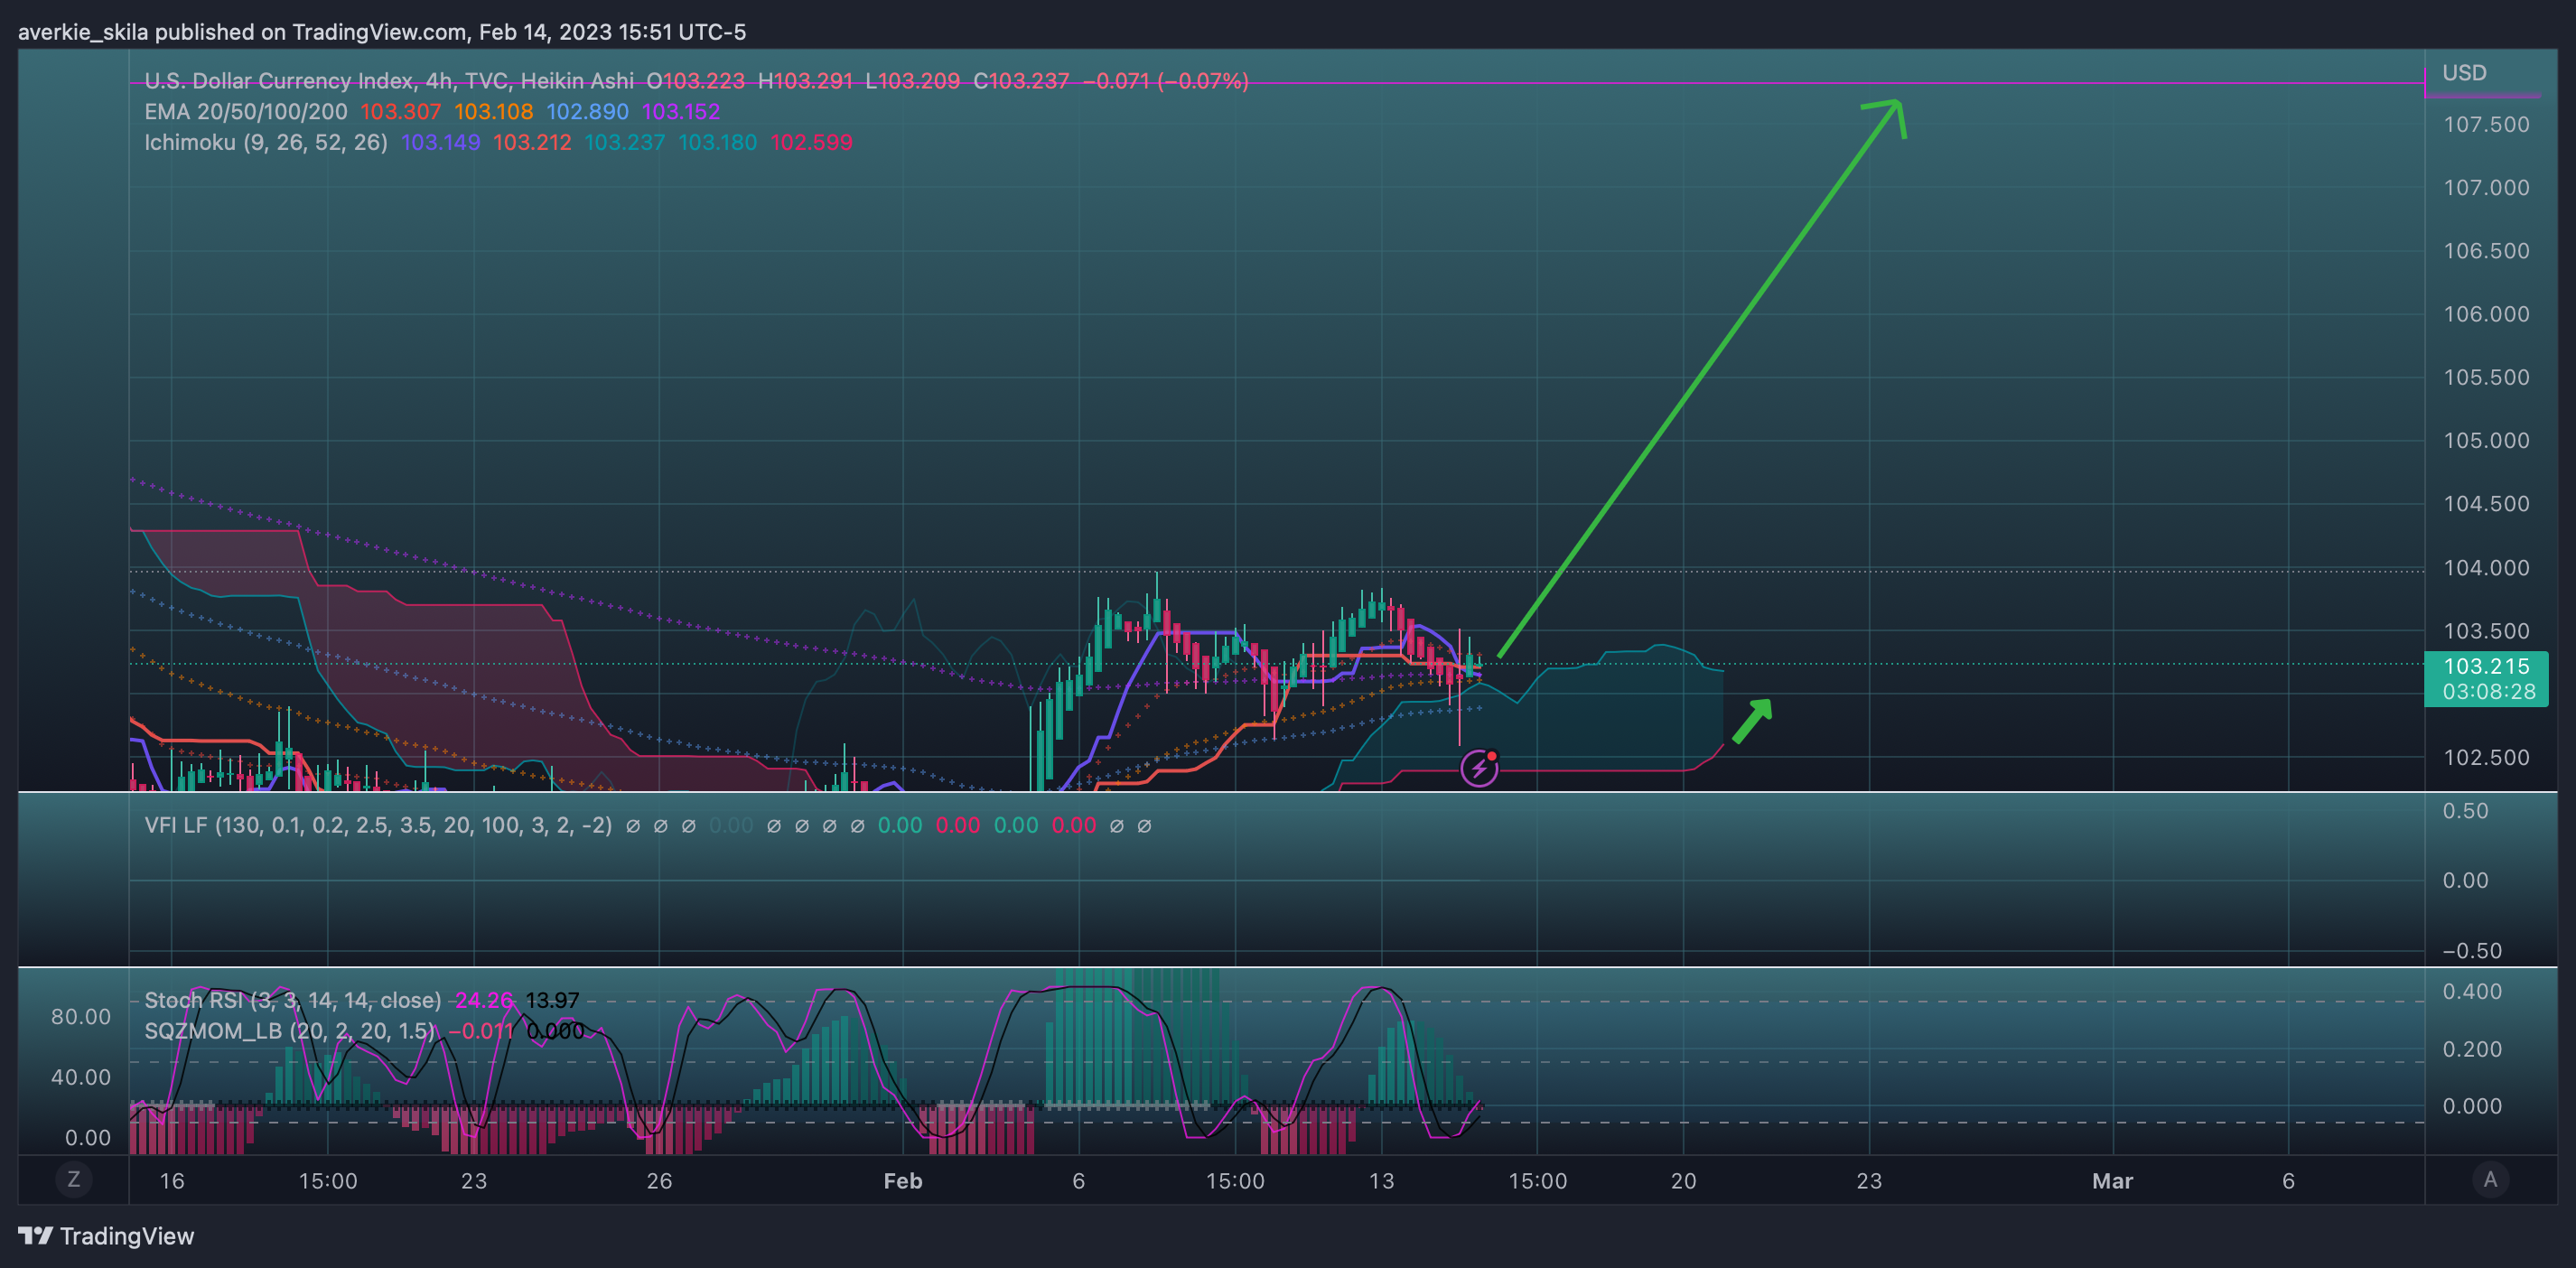Screen dimensions: 2576x1268
Task: Click the Stoch RSI value 24.26
Action: pyautogui.click(x=484, y=1000)
